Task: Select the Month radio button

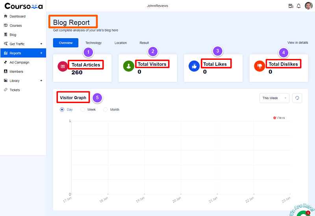Action: (105, 110)
